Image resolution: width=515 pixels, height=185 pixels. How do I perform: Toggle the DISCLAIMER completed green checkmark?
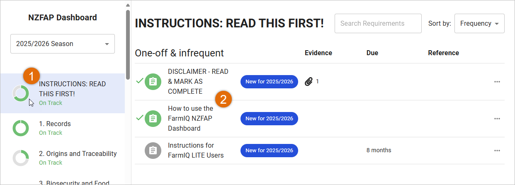point(139,81)
